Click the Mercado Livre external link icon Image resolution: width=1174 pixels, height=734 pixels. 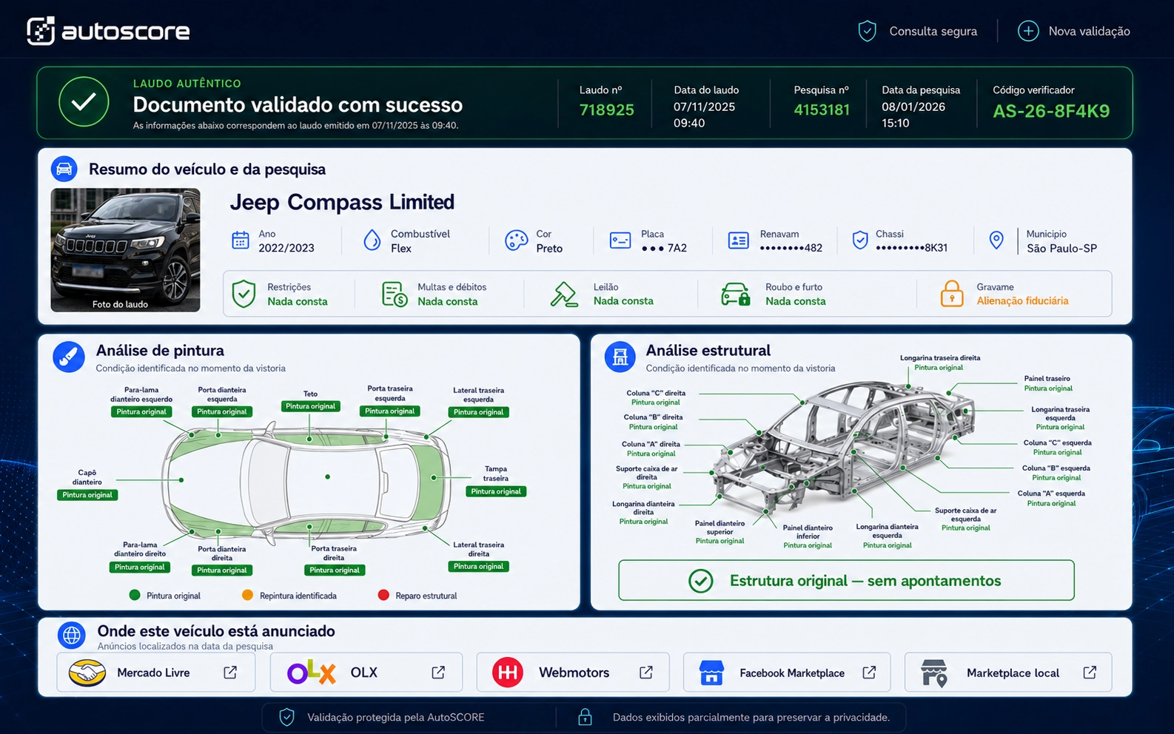[230, 672]
